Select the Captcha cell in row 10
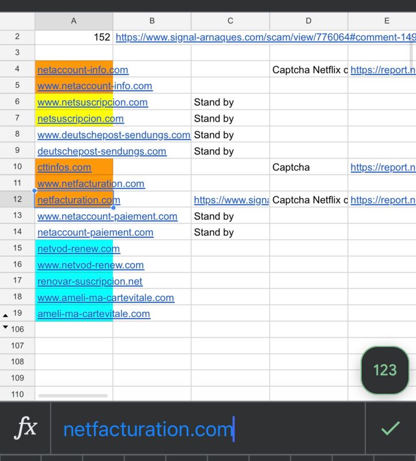 (x=309, y=167)
